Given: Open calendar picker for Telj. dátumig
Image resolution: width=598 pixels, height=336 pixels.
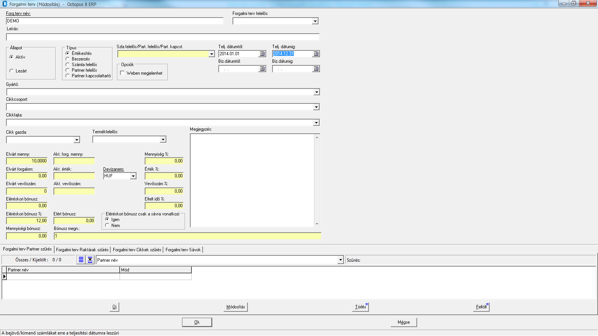Looking at the screenshot, I should [316, 54].
